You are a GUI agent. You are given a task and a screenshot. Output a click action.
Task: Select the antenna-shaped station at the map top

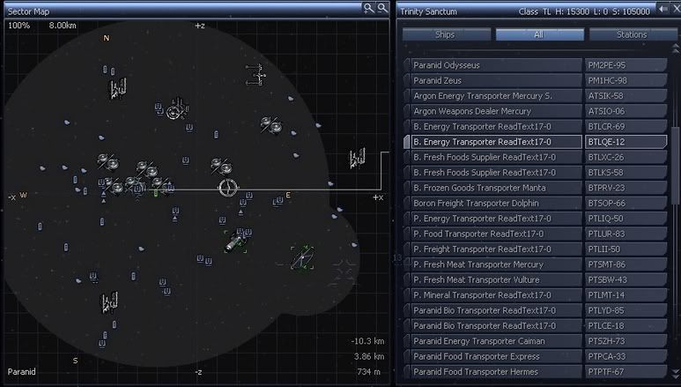click(x=255, y=74)
